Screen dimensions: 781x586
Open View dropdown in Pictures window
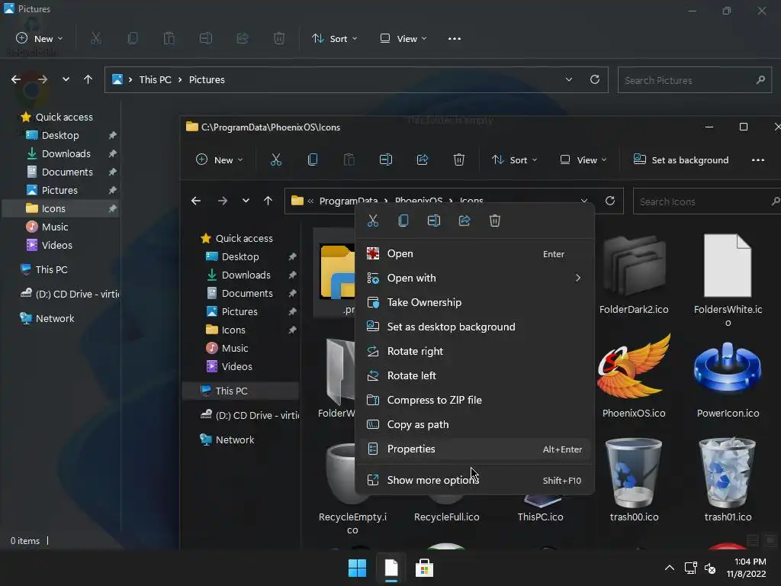[403, 39]
